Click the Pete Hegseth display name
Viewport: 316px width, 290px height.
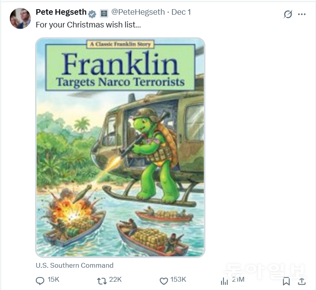[x=61, y=12]
